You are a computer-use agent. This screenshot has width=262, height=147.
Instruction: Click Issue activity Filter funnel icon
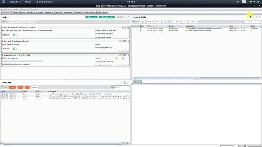click(133, 22)
